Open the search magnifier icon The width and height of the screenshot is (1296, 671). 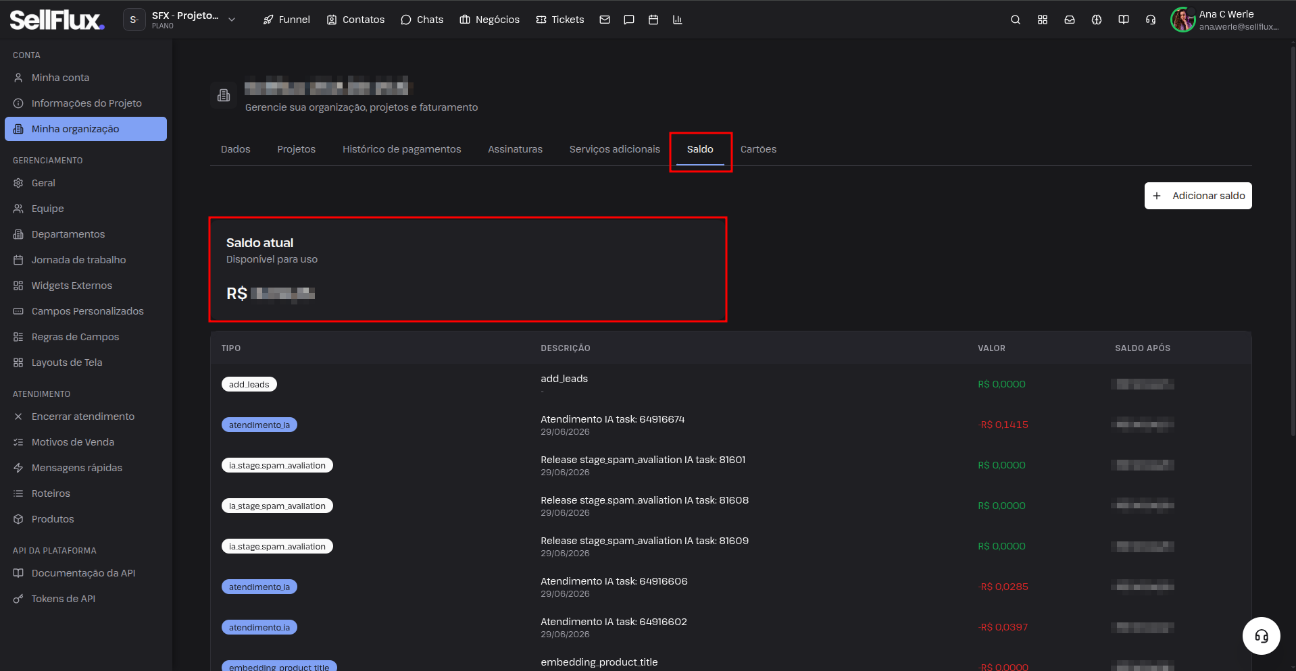(x=1015, y=20)
